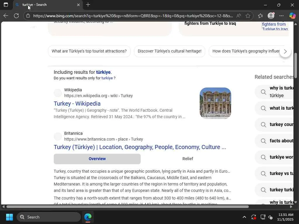Open the Windows Start menu
The image size is (299, 224).
pos(9,217)
